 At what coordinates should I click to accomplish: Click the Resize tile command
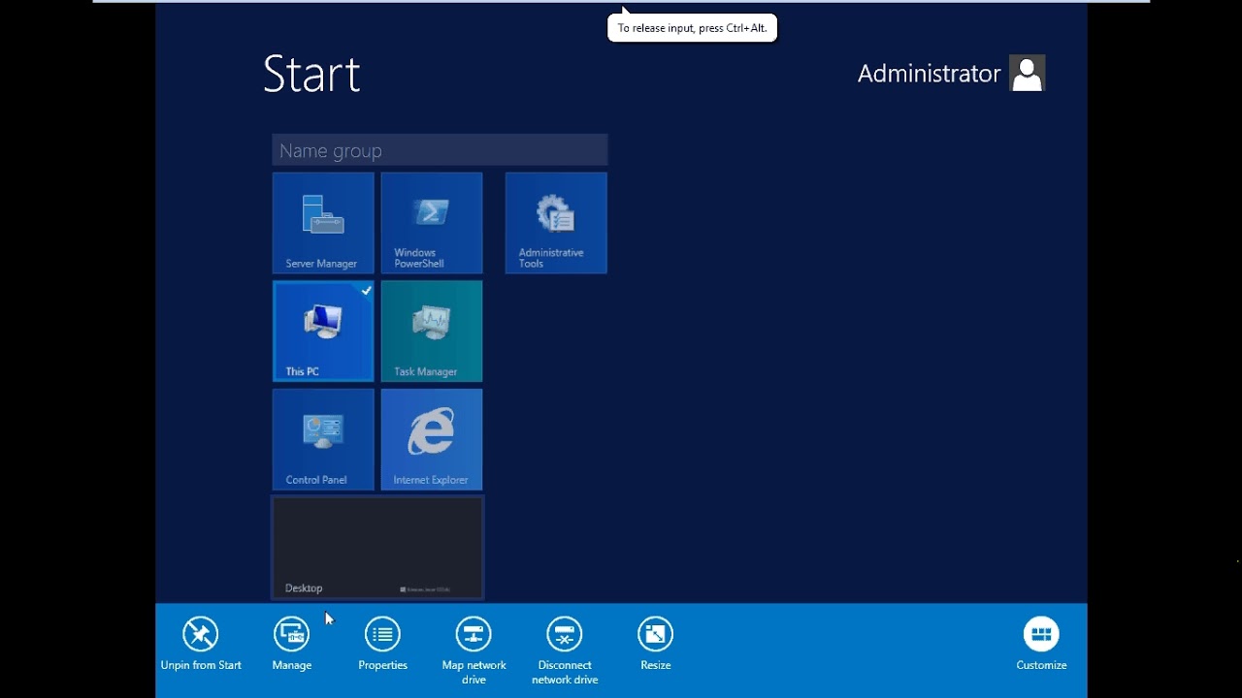click(656, 645)
